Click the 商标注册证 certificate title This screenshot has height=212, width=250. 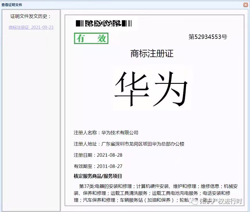(x=152, y=54)
